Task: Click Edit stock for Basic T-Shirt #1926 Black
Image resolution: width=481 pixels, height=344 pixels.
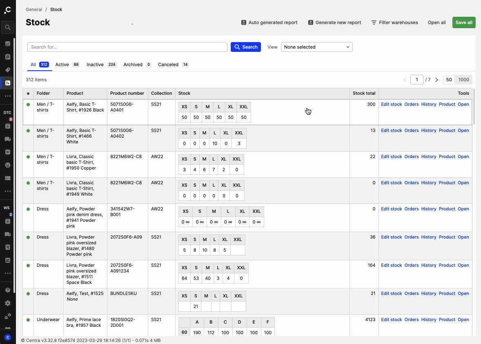Action: pyautogui.click(x=391, y=104)
